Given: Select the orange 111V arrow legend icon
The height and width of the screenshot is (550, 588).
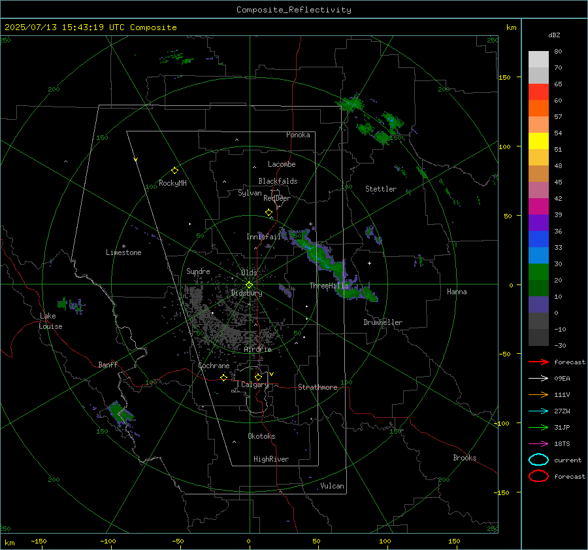Looking at the screenshot, I should (538, 394).
